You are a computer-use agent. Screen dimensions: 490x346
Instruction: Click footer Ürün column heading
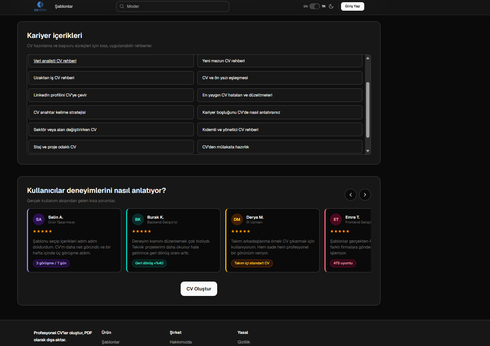pos(106,332)
